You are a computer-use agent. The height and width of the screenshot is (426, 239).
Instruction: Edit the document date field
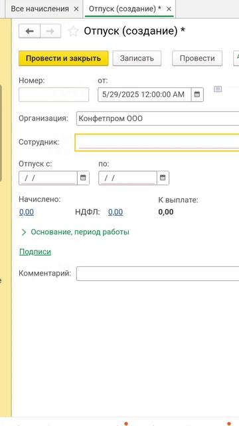[145, 95]
